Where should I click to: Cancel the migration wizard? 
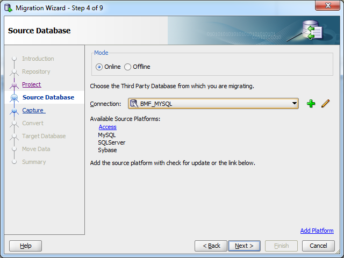[318, 246]
